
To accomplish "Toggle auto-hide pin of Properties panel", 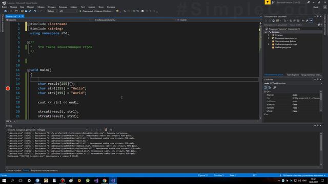I will tap(318, 80).
